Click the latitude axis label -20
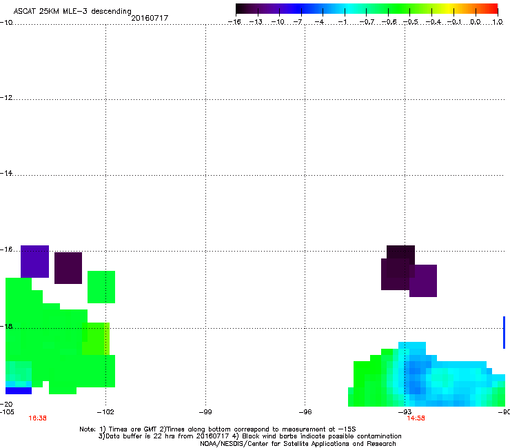510x448 pixels. (6, 404)
